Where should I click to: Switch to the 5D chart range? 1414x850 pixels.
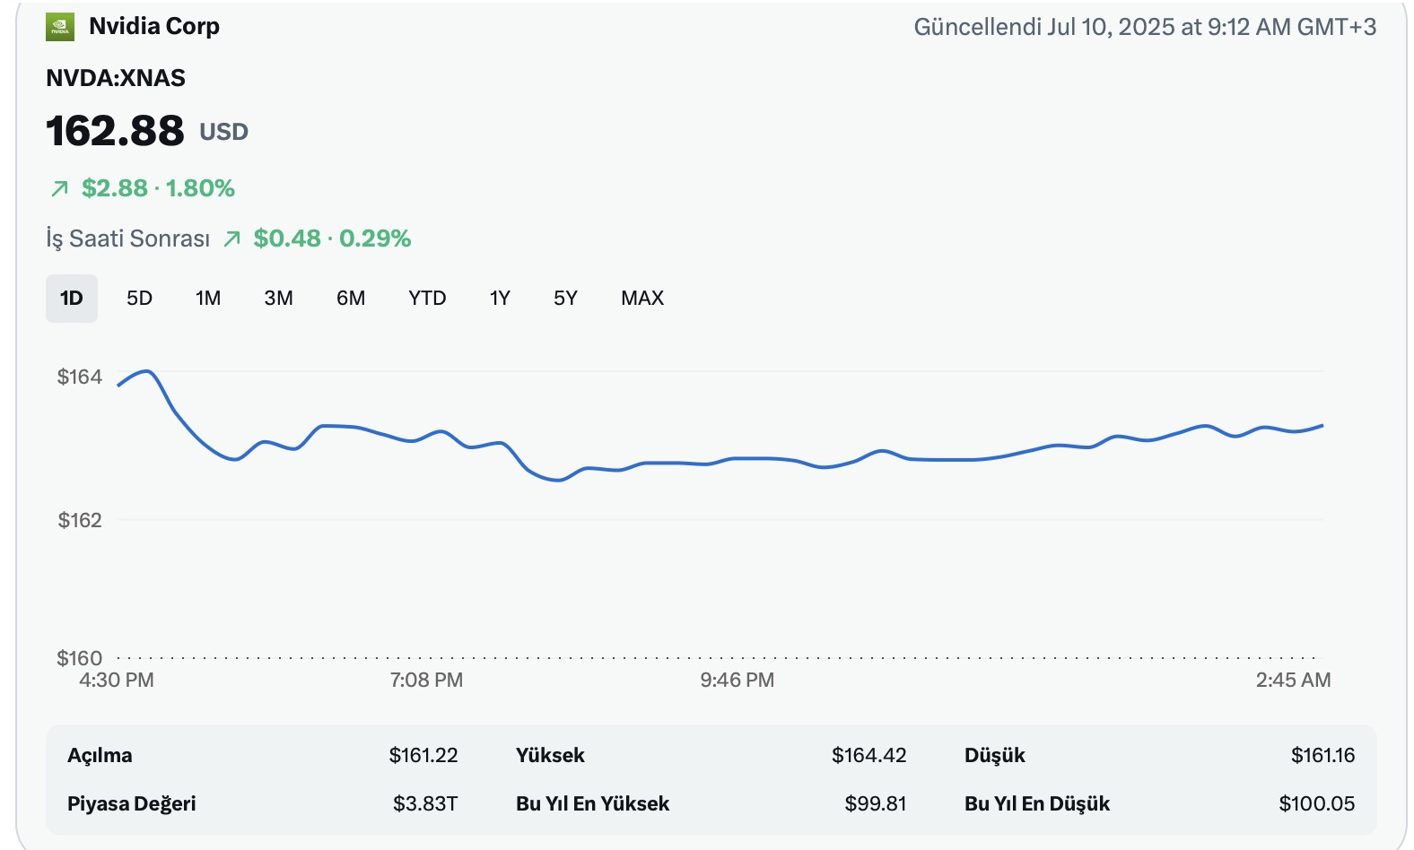pos(139,299)
